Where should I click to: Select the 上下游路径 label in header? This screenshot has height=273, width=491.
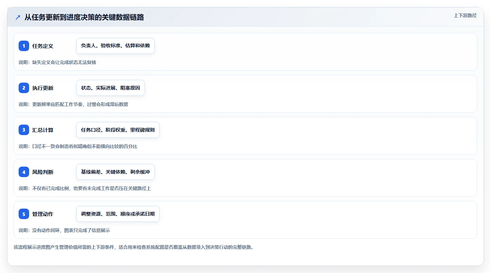tap(465, 15)
